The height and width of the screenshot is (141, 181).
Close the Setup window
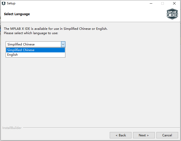174,4
